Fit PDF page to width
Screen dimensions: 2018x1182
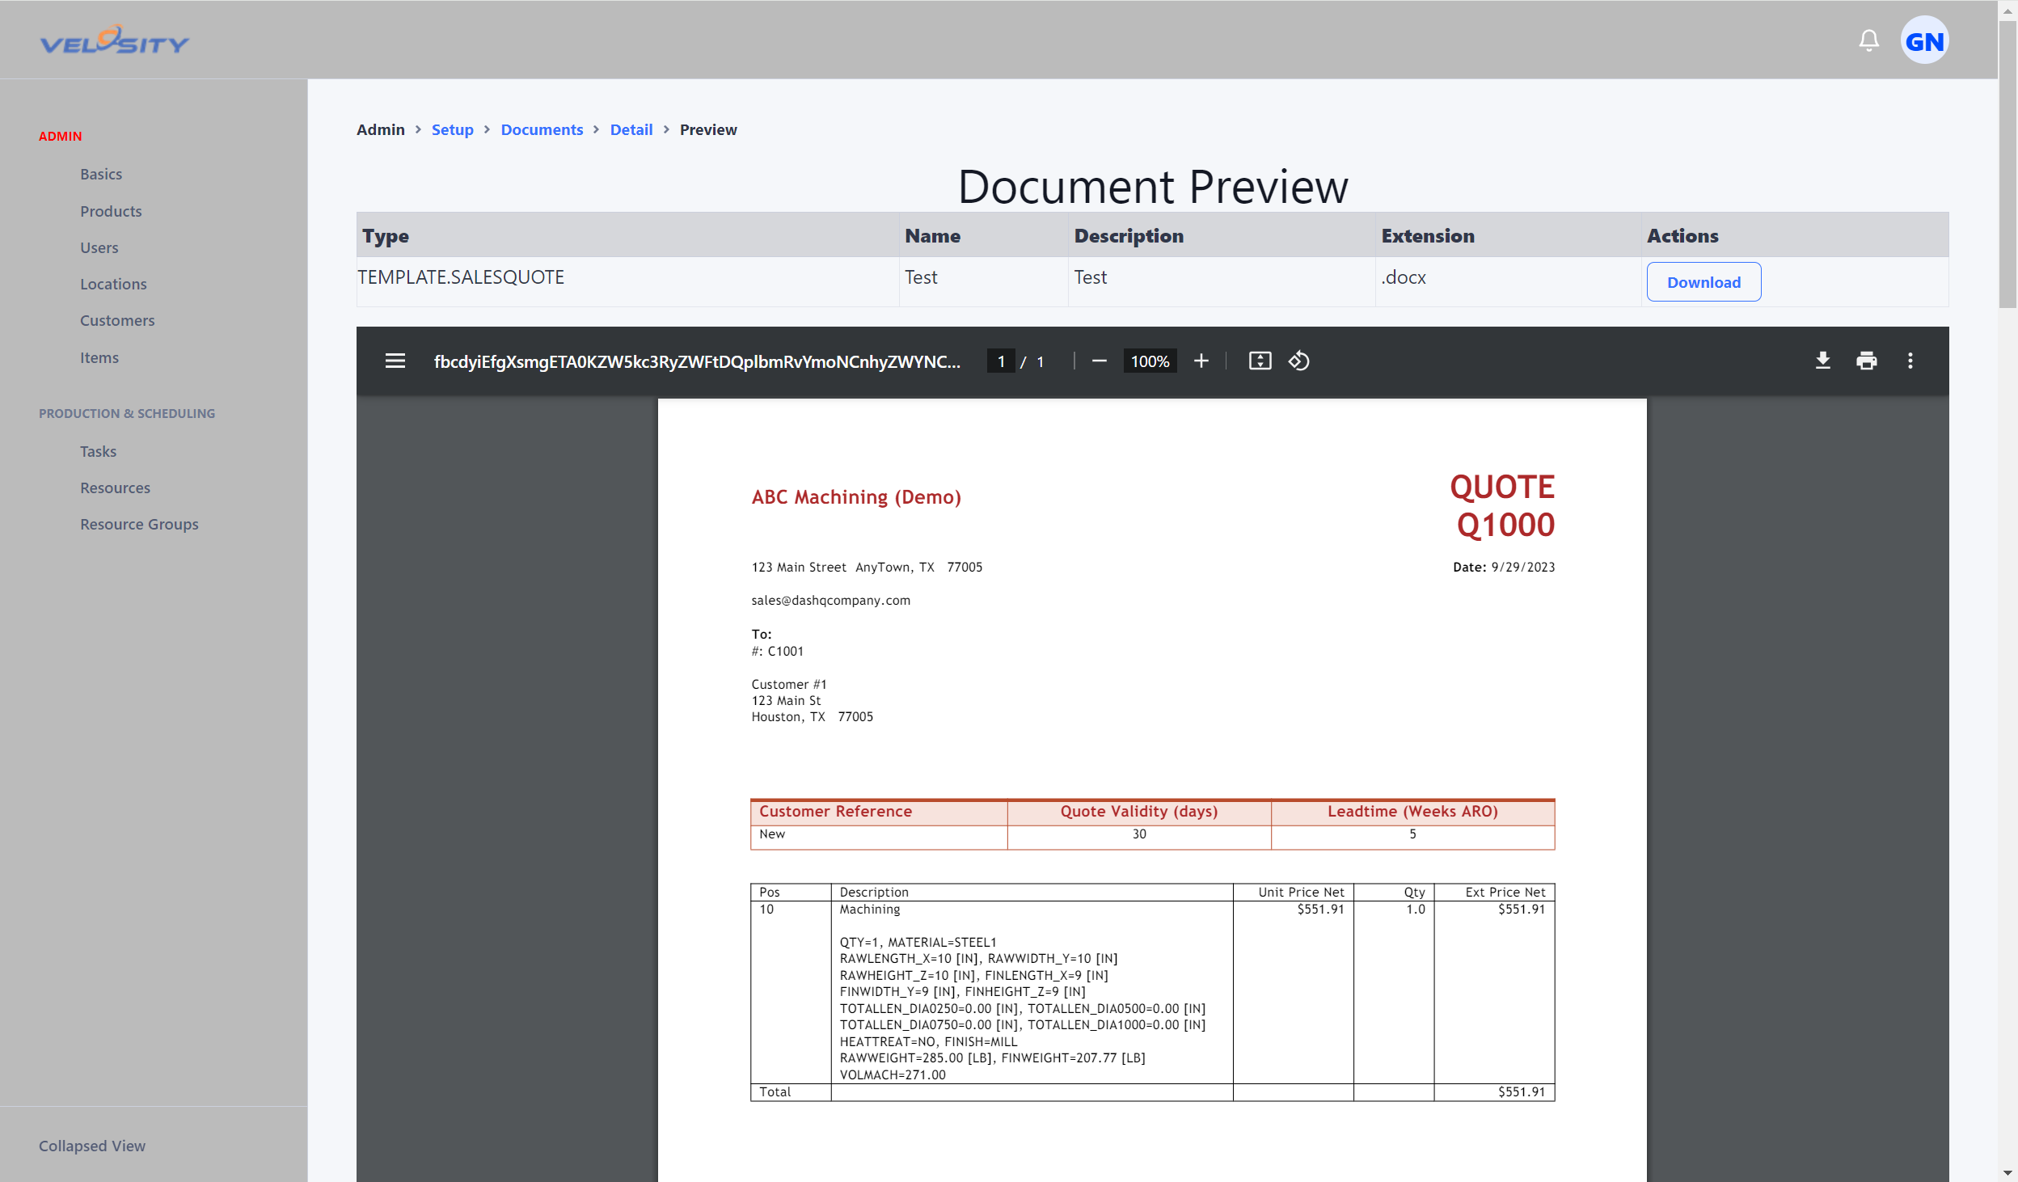[x=1260, y=361]
